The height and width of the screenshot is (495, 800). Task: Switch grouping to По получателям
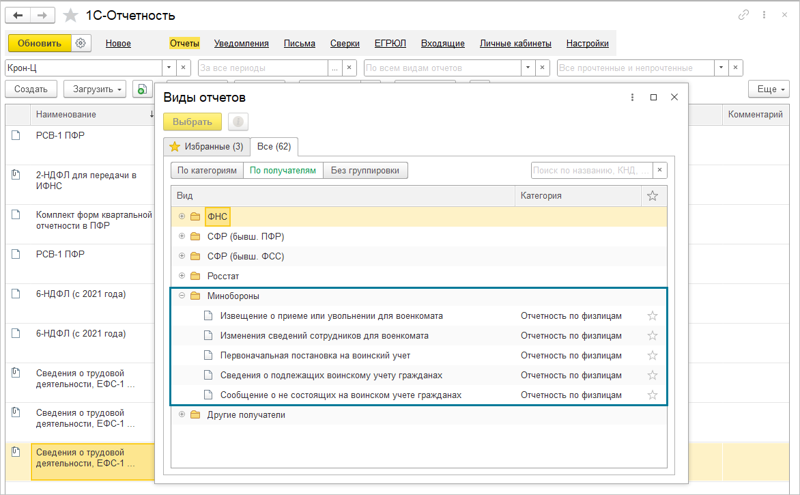283,171
